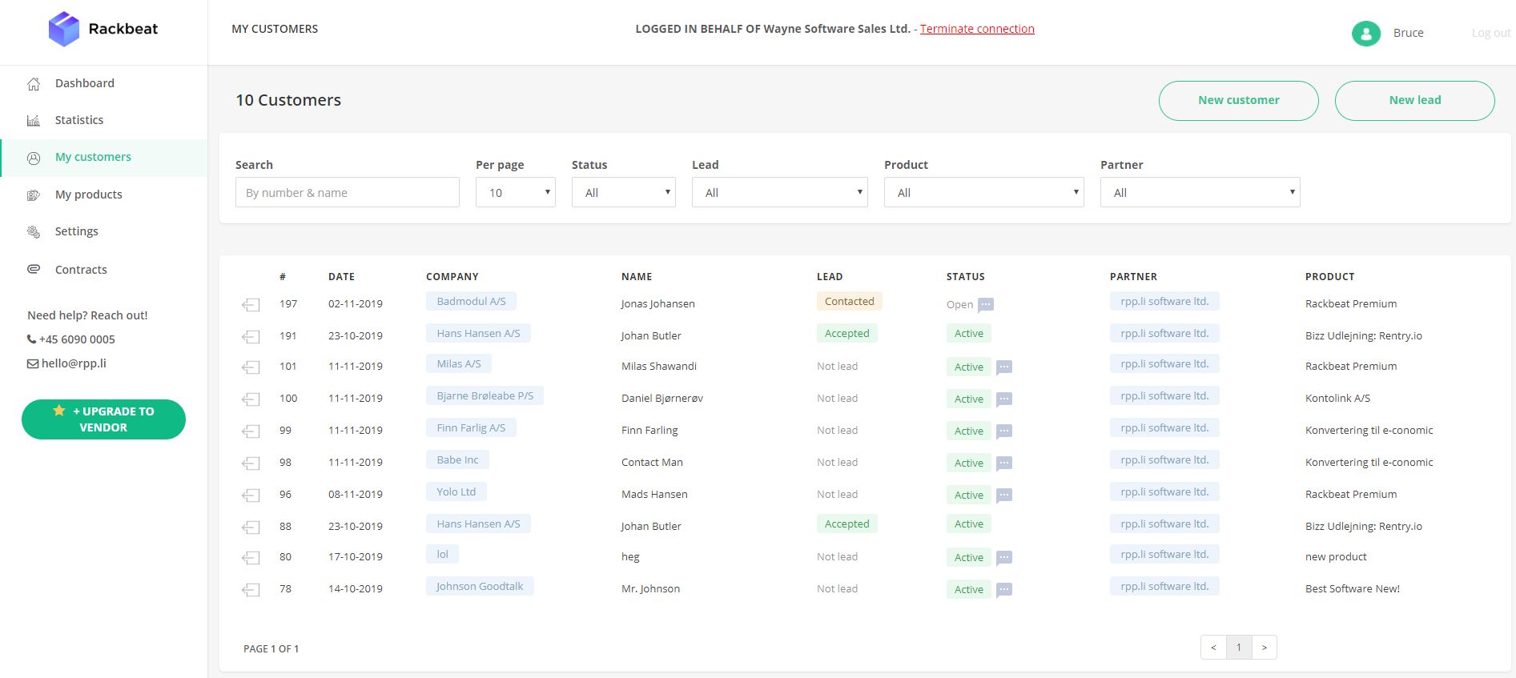Open Johnson Goodtalk company tag
This screenshot has width=1516, height=678.
[x=480, y=587]
